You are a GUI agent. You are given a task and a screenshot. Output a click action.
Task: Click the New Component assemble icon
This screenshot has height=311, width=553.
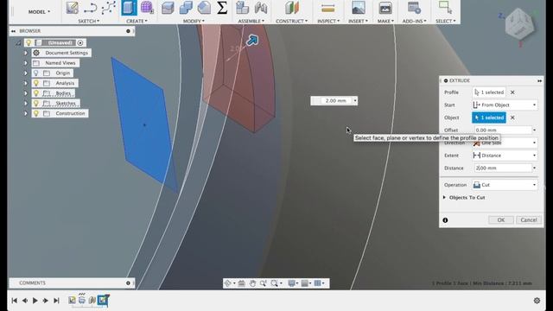coord(242,8)
